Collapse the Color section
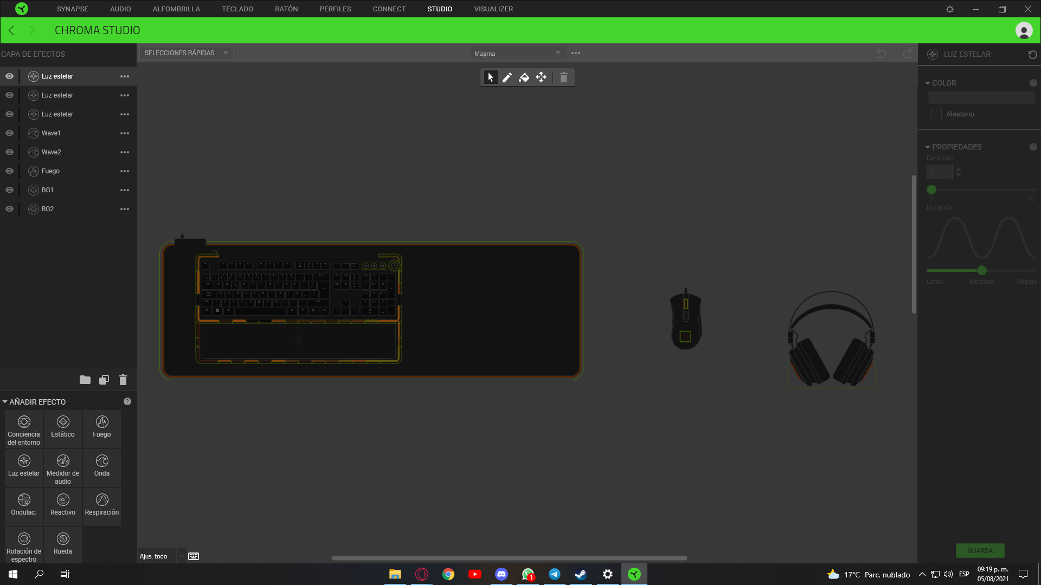The height and width of the screenshot is (585, 1041). point(928,83)
